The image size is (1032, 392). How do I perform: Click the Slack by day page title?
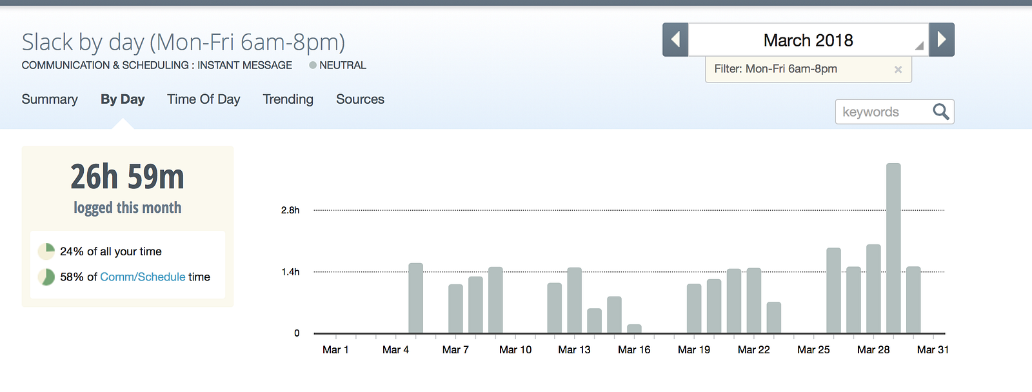(x=183, y=42)
